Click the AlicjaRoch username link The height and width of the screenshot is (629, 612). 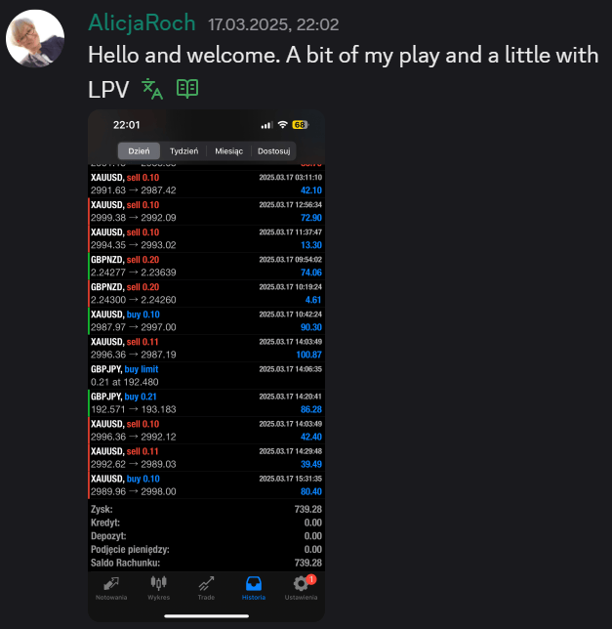(x=142, y=22)
